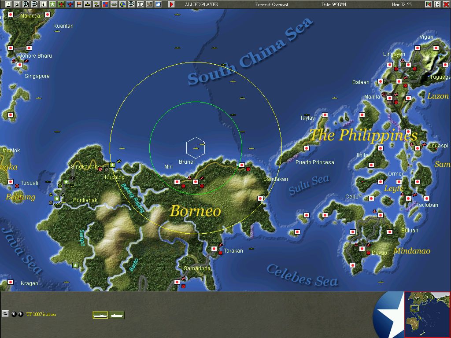Image resolution: width=451 pixels, height=338 pixels.
Task: Select the second ship silhouette in panel
Action: (116, 315)
